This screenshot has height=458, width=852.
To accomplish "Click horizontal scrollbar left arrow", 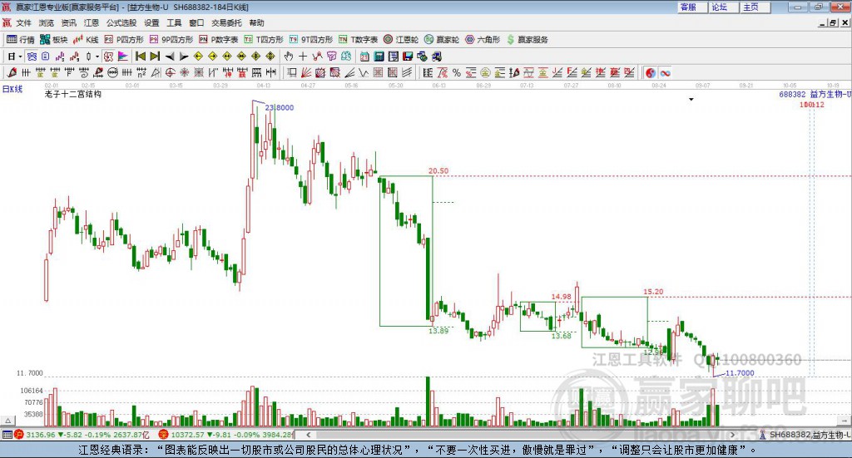I will [308, 435].
